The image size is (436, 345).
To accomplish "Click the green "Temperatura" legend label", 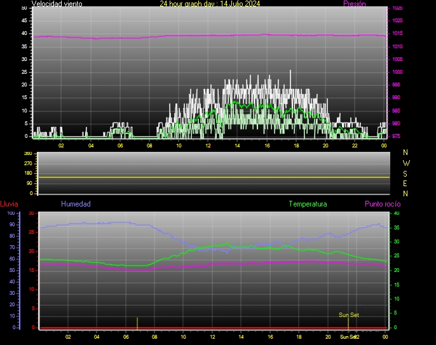I will click(x=308, y=204).
